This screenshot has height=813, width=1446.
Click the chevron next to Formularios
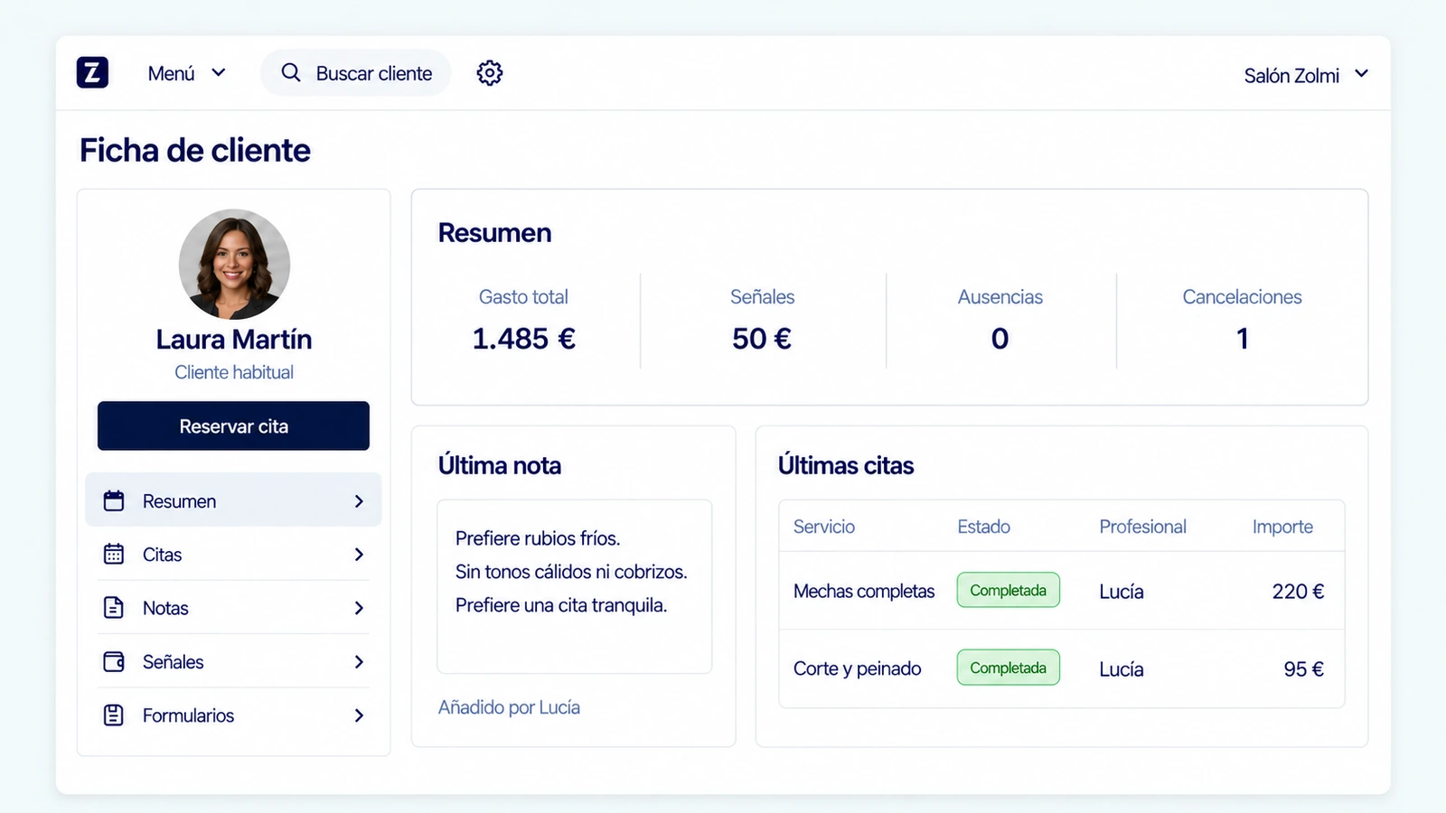point(359,715)
